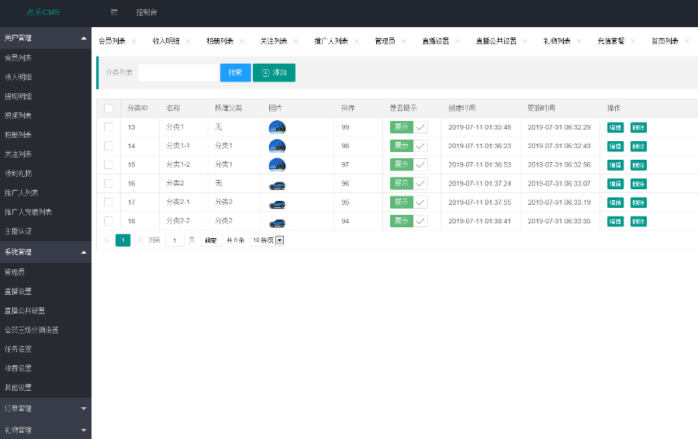This screenshot has height=439, width=698.
Task: Select current page number 1 button
Action: [x=123, y=240]
